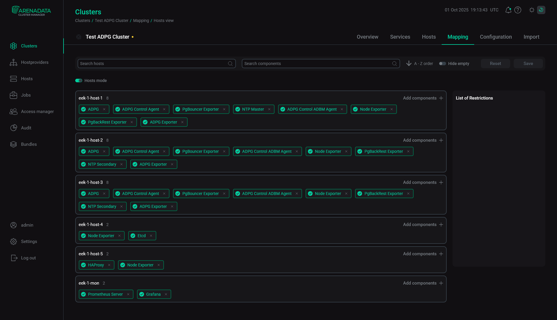The image size is (557, 320).
Task: Switch theme using the light mode sun icon
Action: tap(532, 10)
